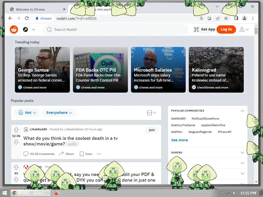
Task: Downvote the promoted Adobe post
Action: pyautogui.click(x=16, y=180)
